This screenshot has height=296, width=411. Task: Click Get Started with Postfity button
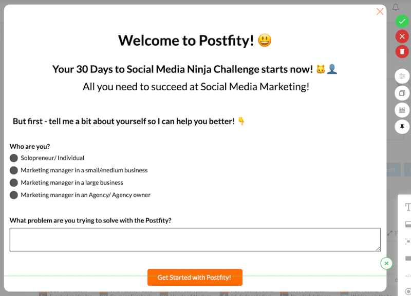point(195,278)
